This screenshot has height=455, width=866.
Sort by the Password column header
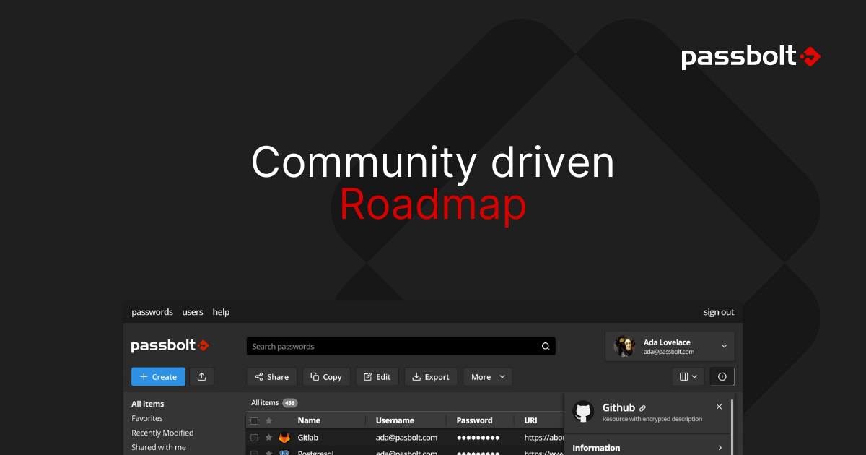click(x=475, y=420)
